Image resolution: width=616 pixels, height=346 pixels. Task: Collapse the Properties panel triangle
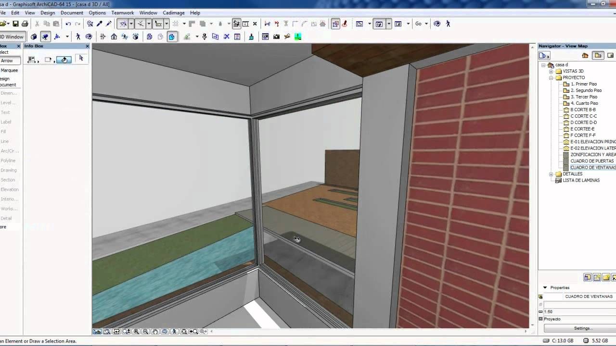tap(545, 287)
